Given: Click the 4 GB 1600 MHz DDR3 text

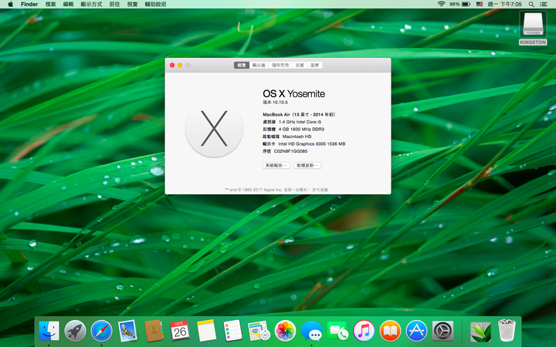Looking at the screenshot, I should (301, 130).
